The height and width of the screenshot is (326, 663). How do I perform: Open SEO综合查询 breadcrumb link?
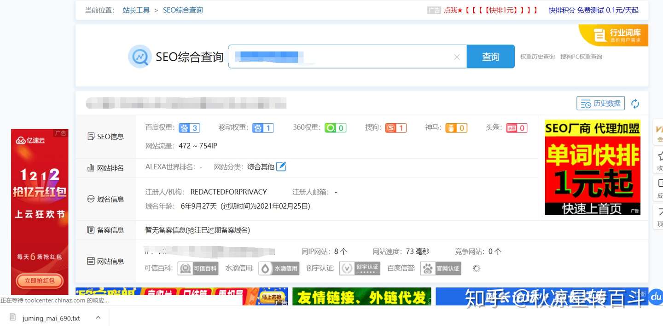(183, 10)
